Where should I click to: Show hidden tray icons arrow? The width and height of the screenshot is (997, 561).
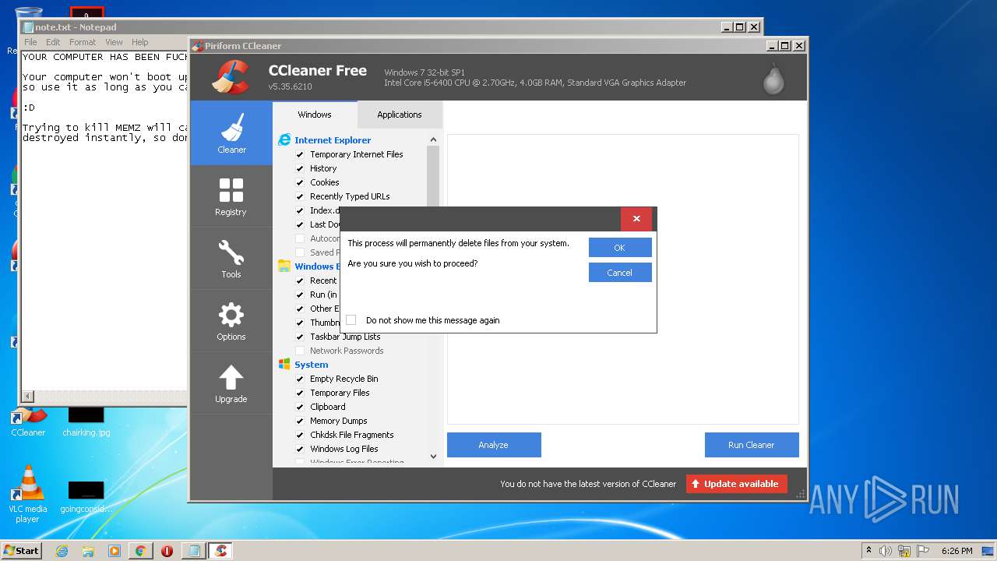point(868,551)
